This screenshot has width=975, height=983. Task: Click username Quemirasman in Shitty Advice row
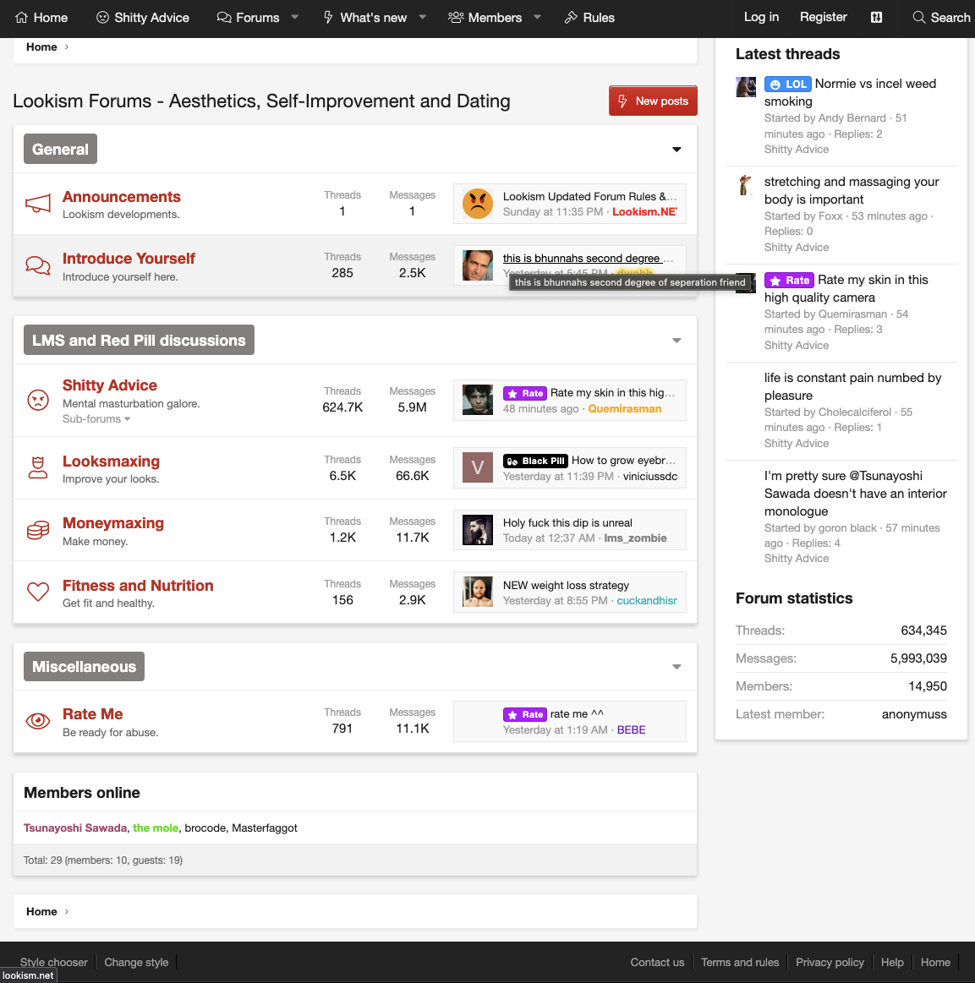(625, 409)
